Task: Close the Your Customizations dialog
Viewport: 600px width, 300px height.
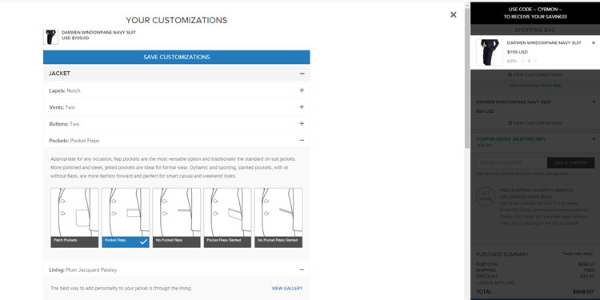Action: 453,14
